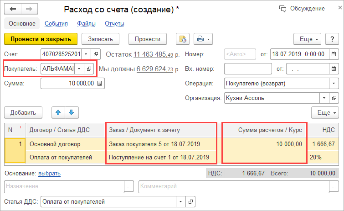Viewport: 344px width, 211px height.
Task: Select the НДС 1 666,67 table cell
Action: 323,144
